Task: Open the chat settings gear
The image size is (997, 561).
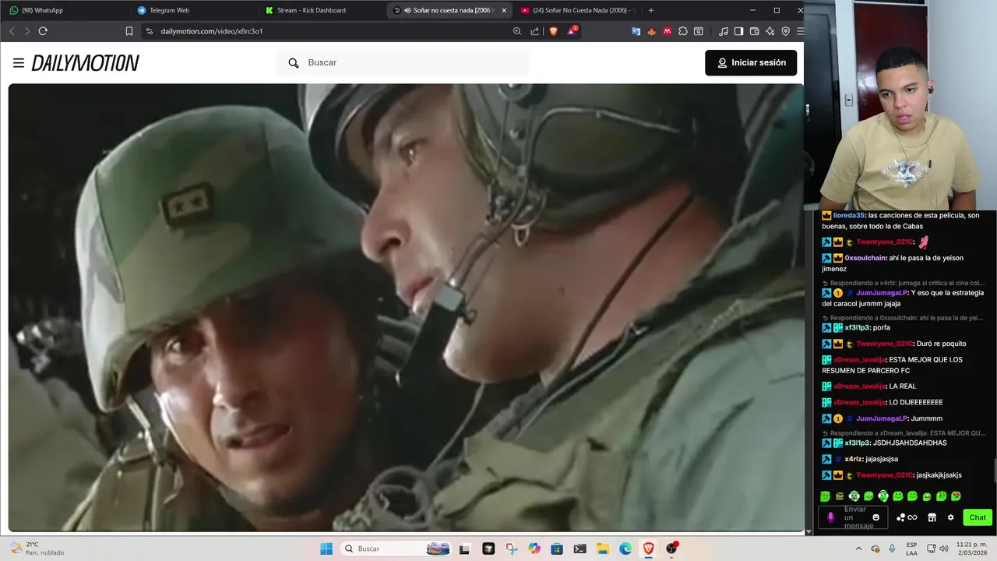Action: pos(950,517)
